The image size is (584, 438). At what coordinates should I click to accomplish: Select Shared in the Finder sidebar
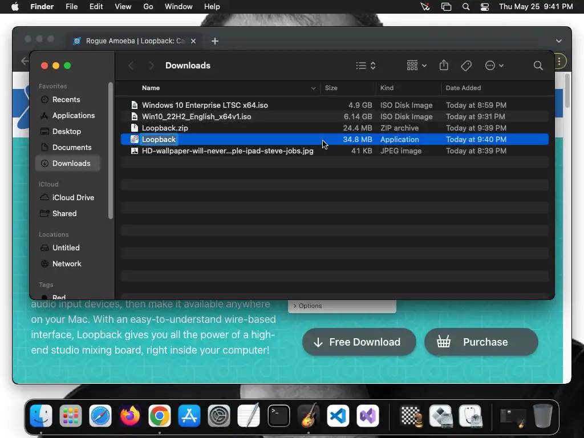click(68, 213)
